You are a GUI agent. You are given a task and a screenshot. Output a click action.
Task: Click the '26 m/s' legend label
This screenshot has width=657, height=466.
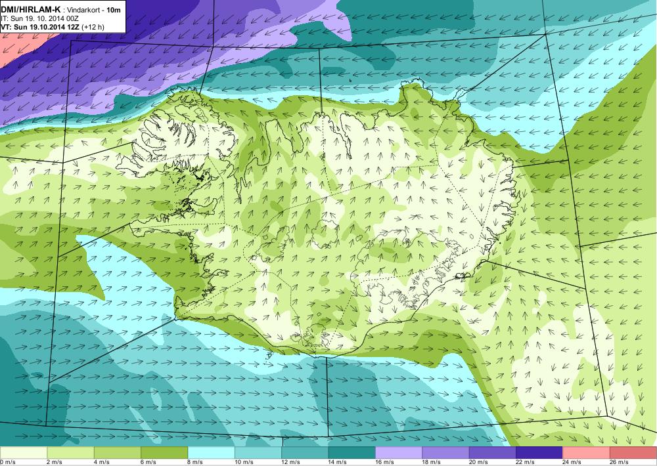point(620,462)
